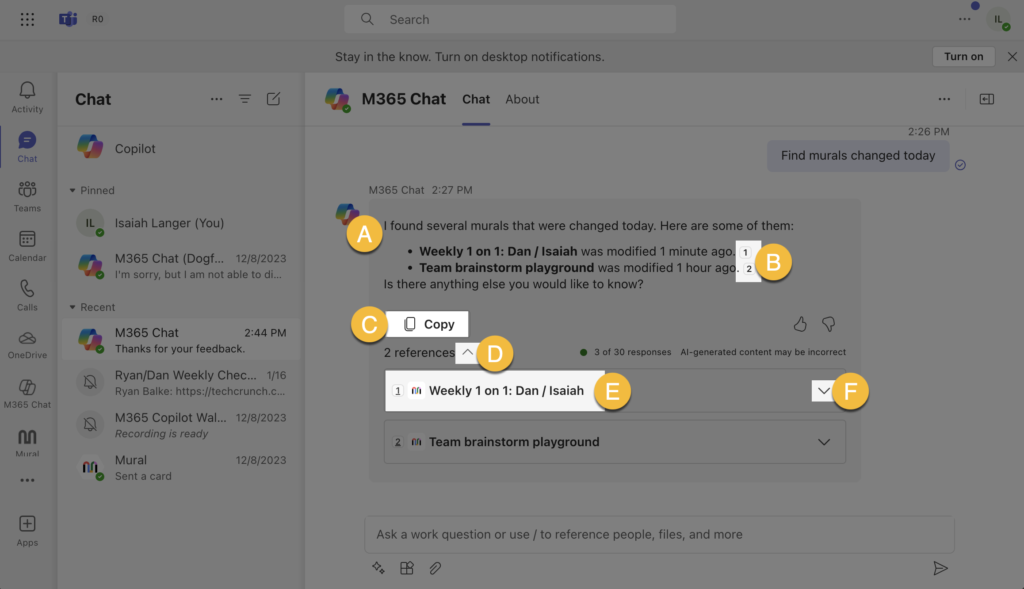Open the Calendar app in sidebar
The width and height of the screenshot is (1024, 589).
click(27, 245)
